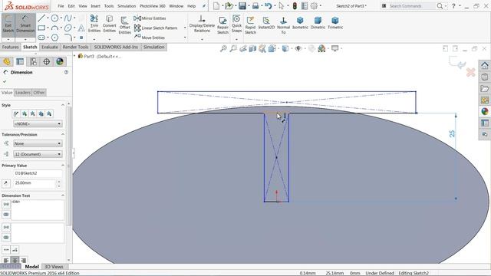The image size is (491, 276).
Task: Click the Rapid Sketch tool
Action: [250, 25]
